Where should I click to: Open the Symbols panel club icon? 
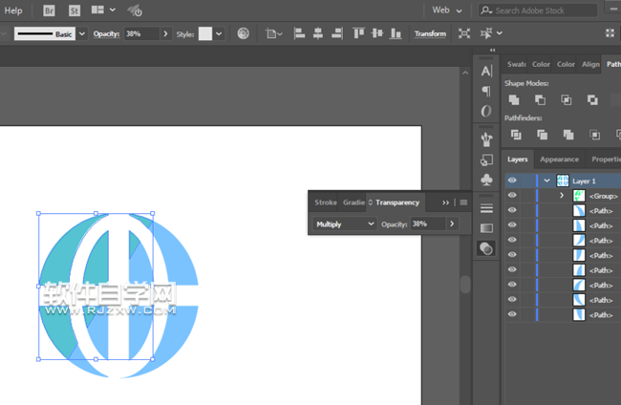(486, 180)
